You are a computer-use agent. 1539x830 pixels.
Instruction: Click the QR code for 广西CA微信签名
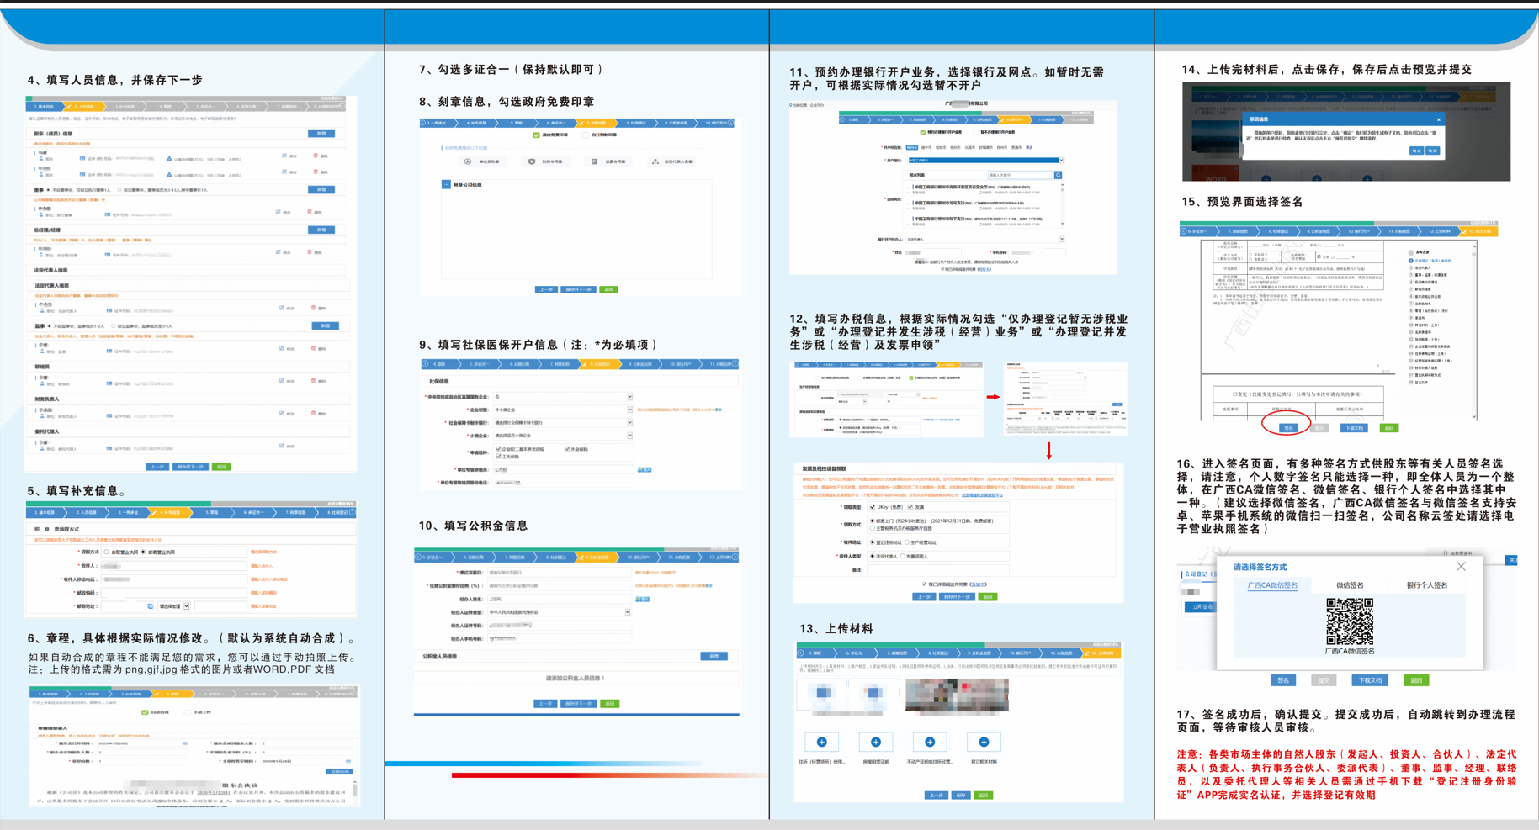tap(1350, 621)
